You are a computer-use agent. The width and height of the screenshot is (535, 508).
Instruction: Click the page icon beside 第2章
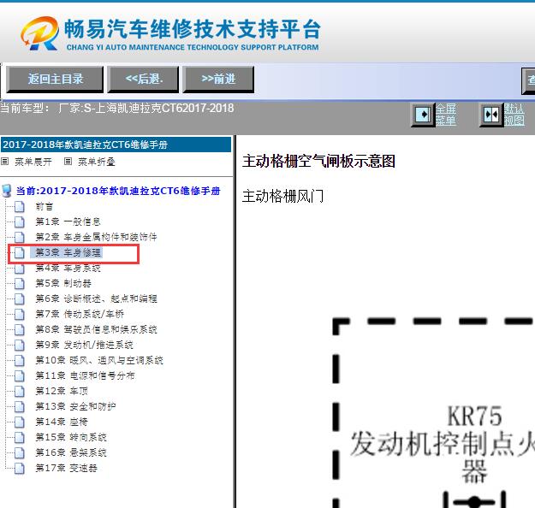pos(20,237)
